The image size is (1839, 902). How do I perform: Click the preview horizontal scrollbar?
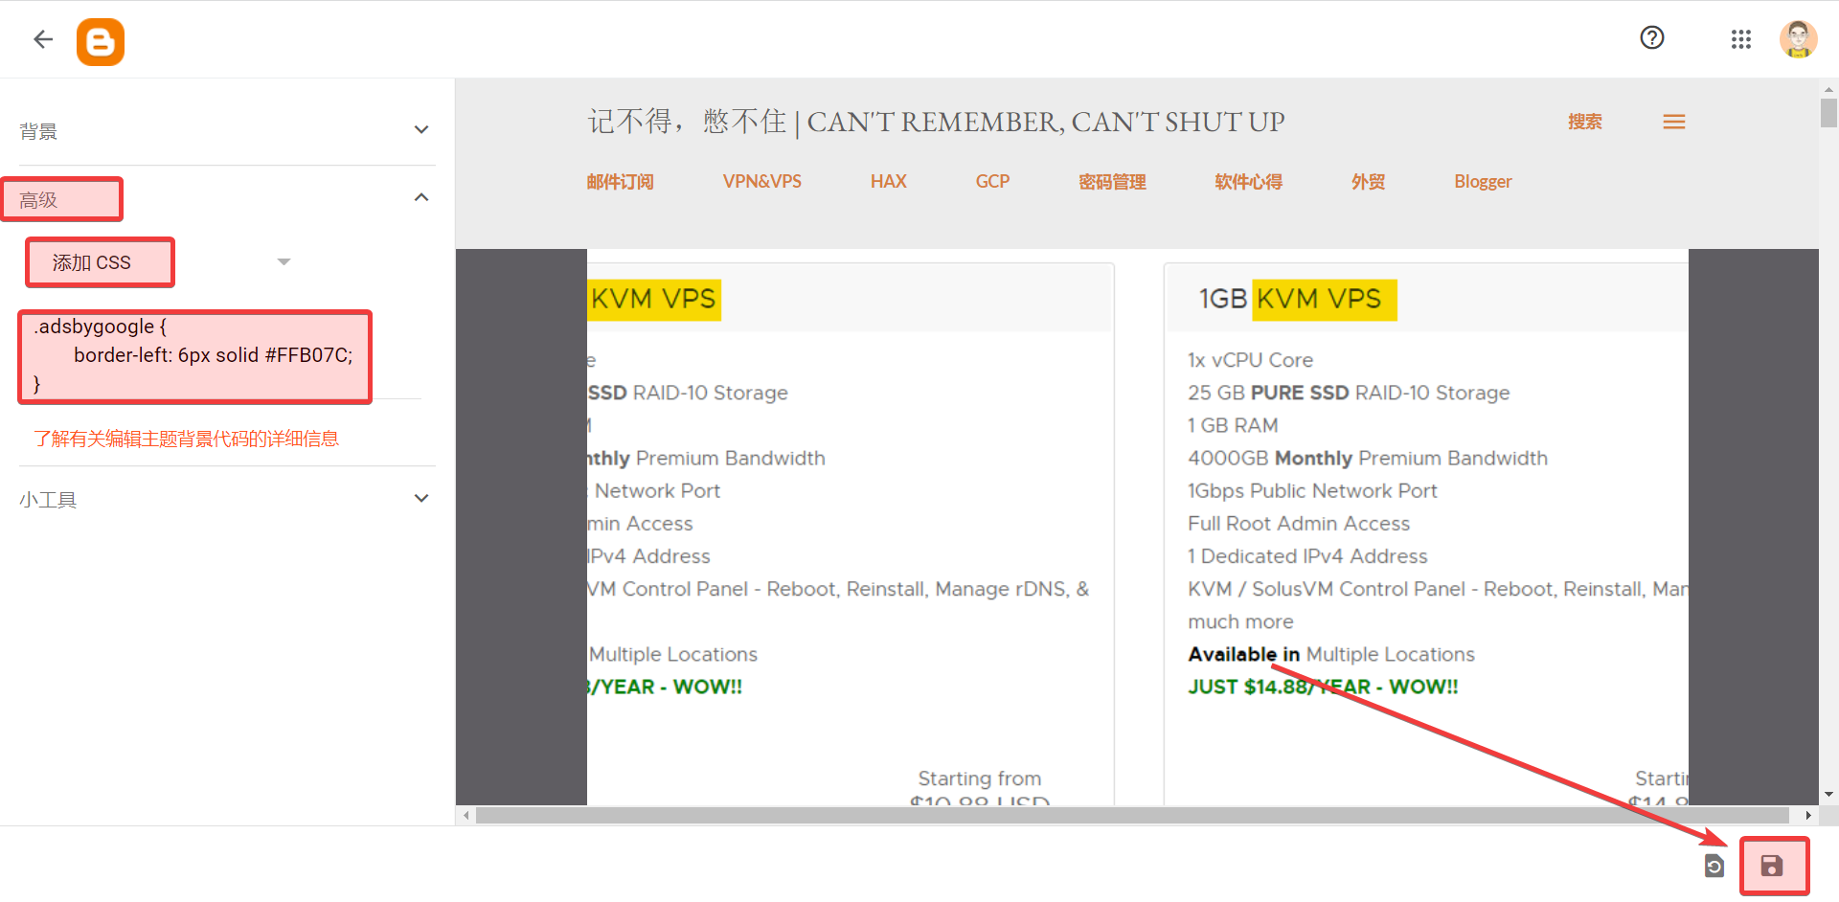tap(1130, 816)
